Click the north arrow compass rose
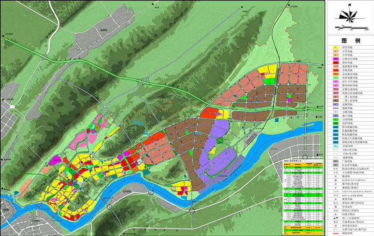 [350, 16]
